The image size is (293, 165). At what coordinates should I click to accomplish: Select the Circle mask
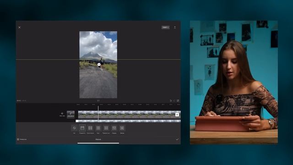coord(98,128)
